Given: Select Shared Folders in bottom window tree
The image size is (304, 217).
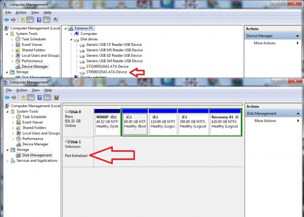Looking at the screenshot, I should (x=34, y=128).
